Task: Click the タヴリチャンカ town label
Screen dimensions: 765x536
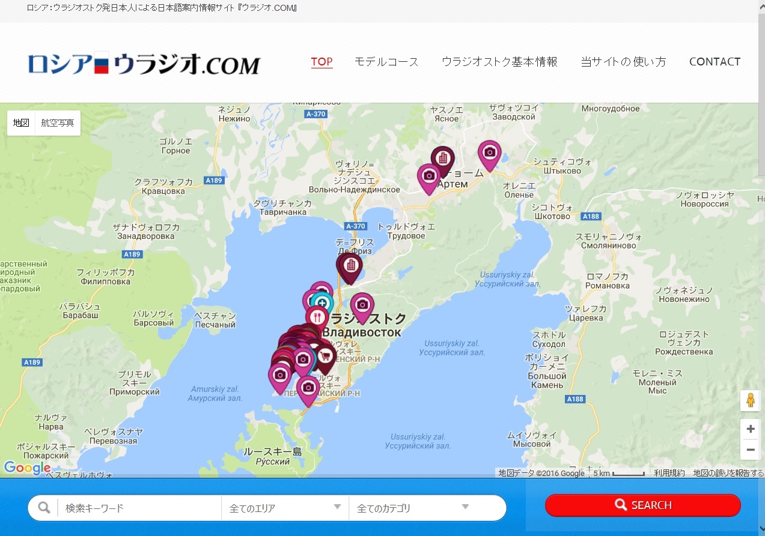Action: 282,208
